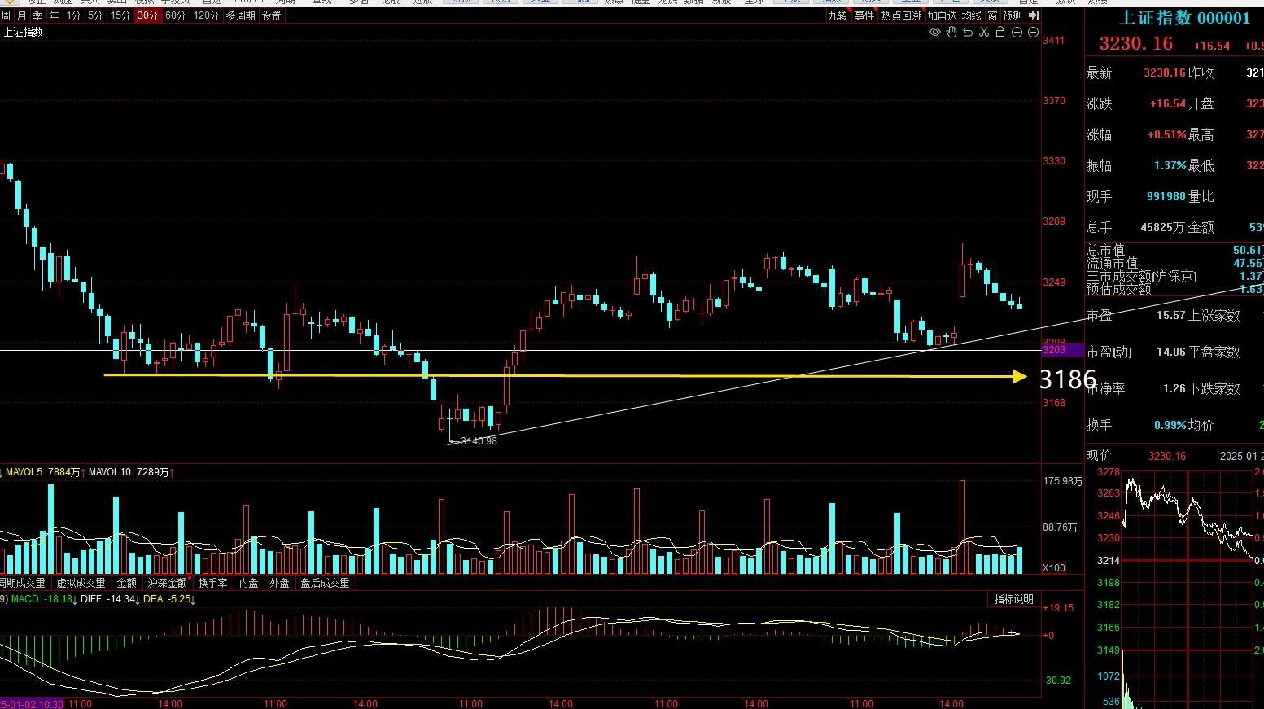Click the MACD: -18.18 value label
1264x709 pixels.
pos(42,599)
